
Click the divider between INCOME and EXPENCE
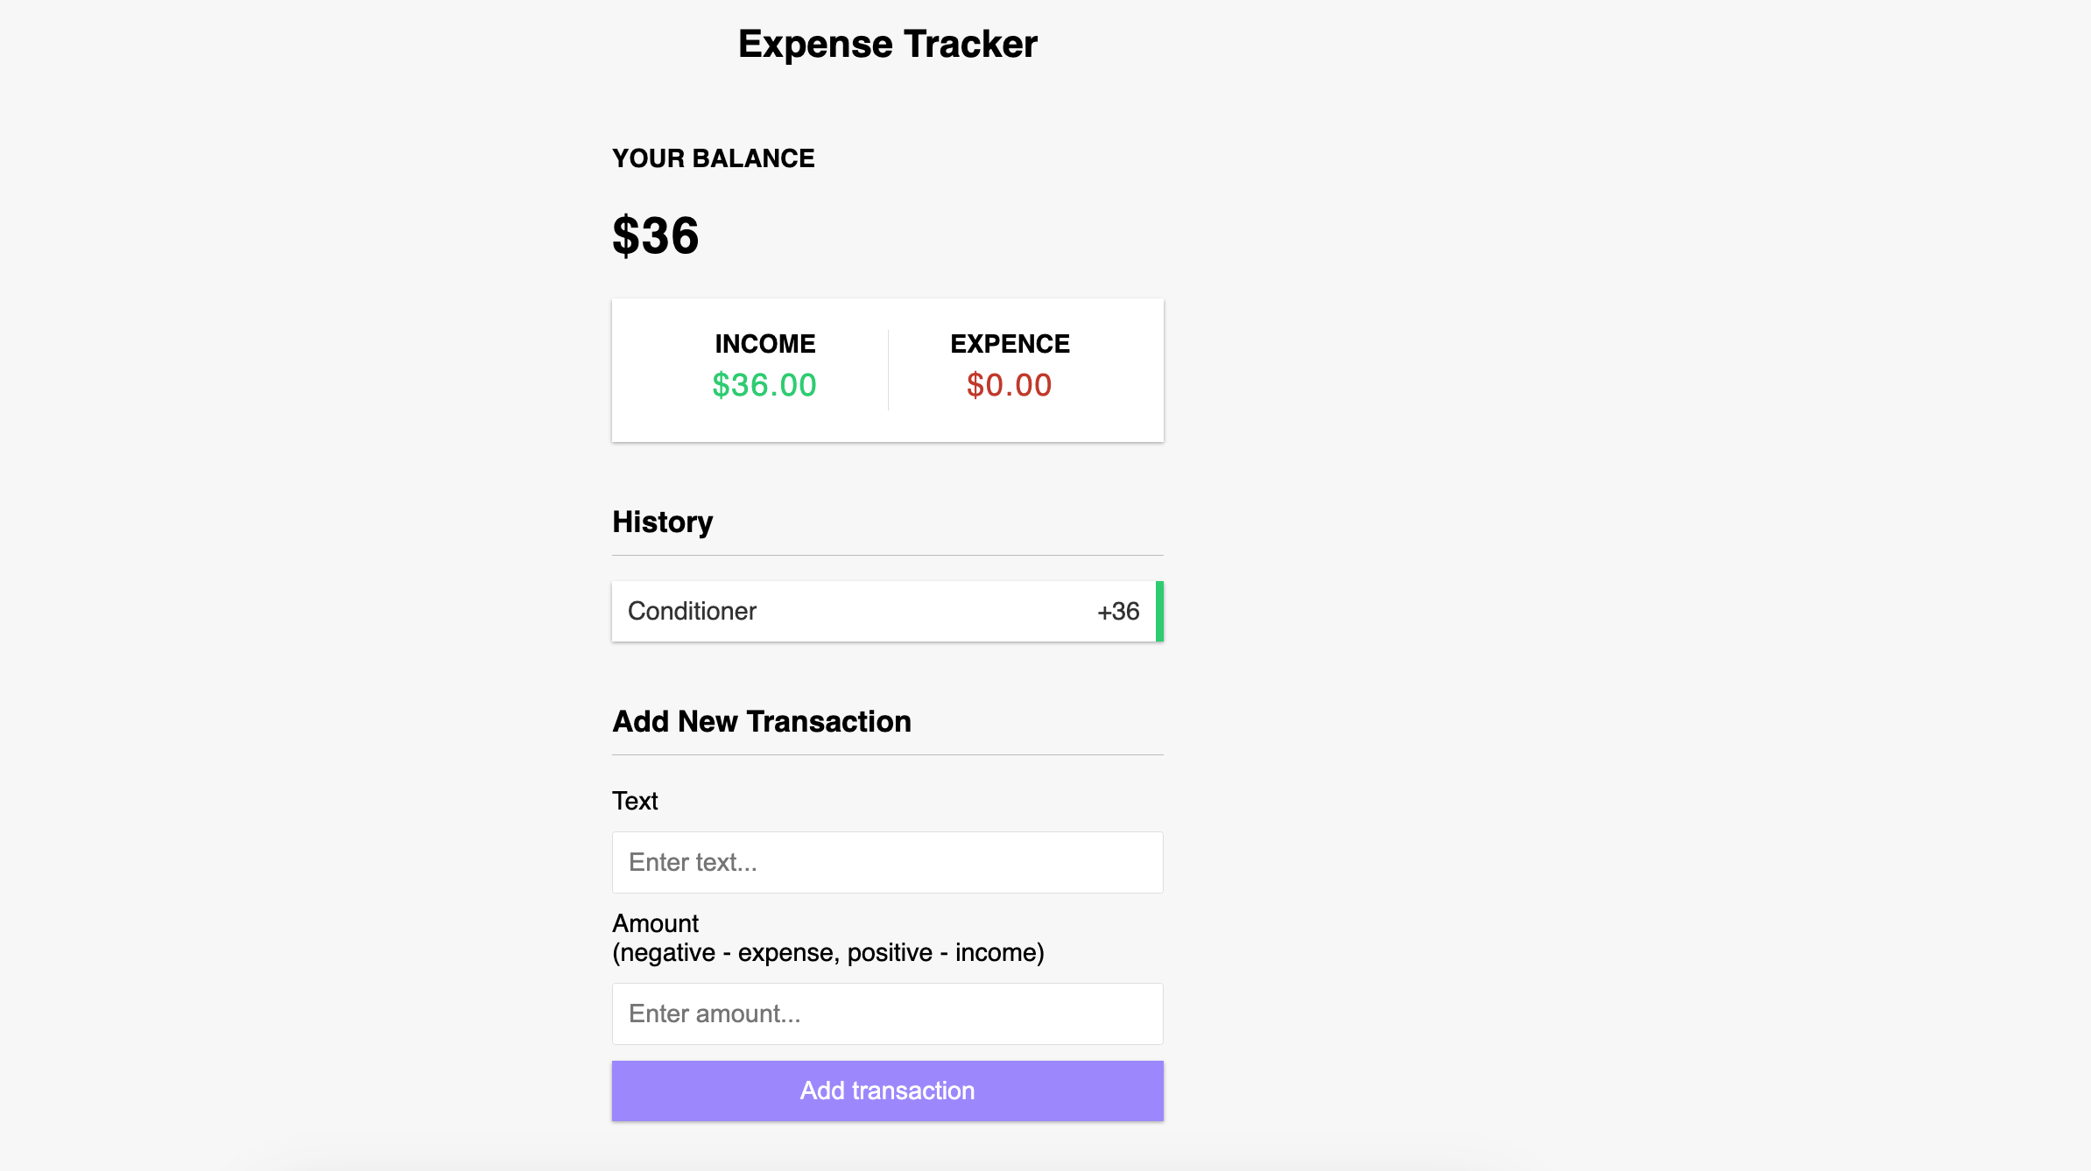click(888, 368)
